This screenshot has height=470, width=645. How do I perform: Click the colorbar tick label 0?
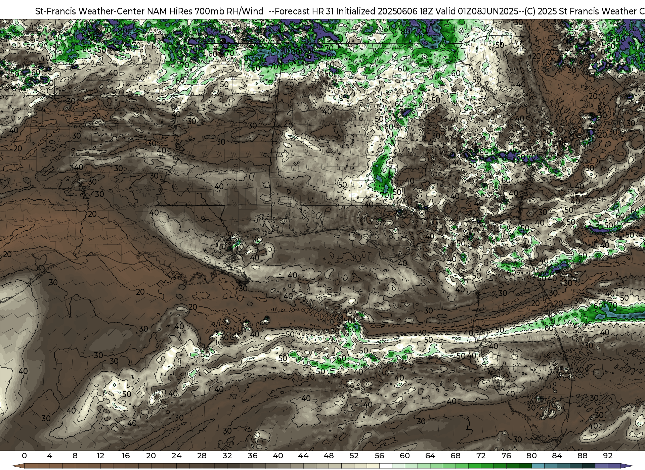[x=24, y=456]
